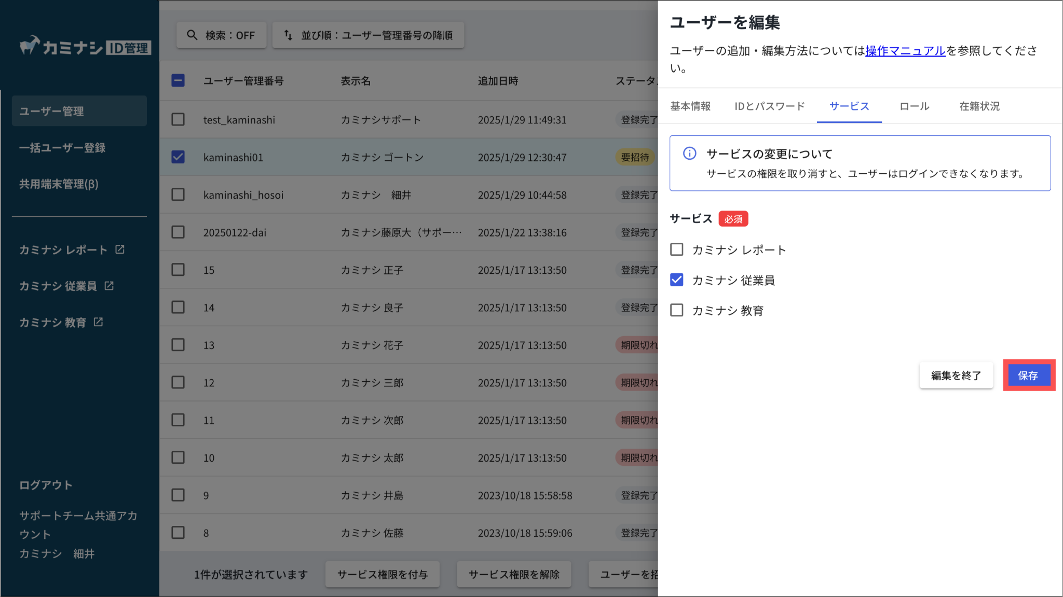Image resolution: width=1063 pixels, height=597 pixels.
Task: Switch to the 在籍状況 tab
Action: pyautogui.click(x=979, y=106)
